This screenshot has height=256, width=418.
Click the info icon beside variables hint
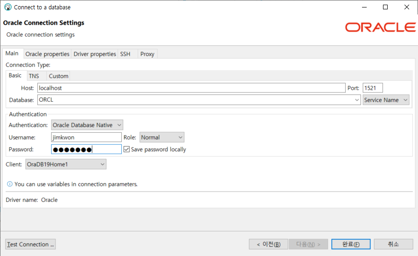[10, 184]
